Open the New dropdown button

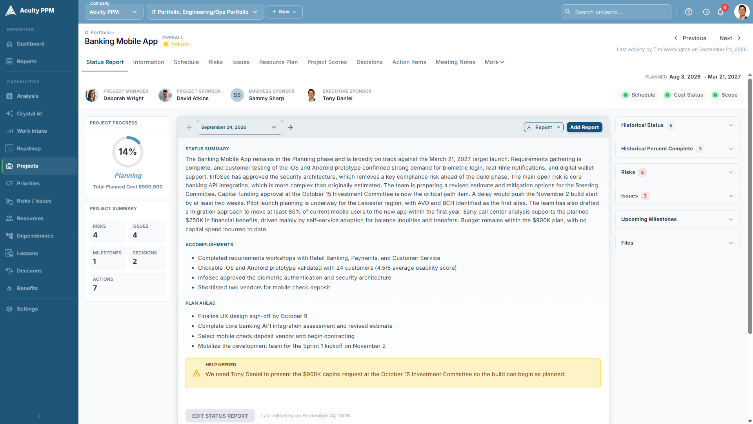(x=284, y=12)
